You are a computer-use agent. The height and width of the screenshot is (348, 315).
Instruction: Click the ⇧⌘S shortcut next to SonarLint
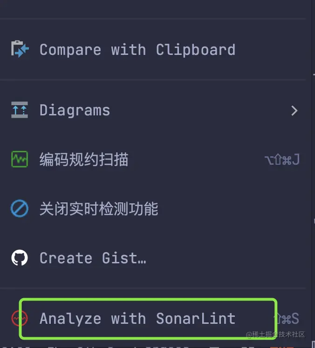[x=286, y=319]
